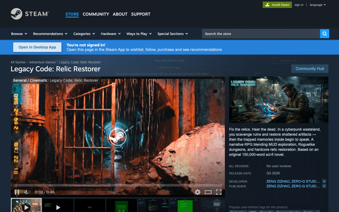The width and height of the screenshot is (339, 212).
Task: Click the Legacy Code: Relic Restorer breadcrumb
Action: [80, 62]
